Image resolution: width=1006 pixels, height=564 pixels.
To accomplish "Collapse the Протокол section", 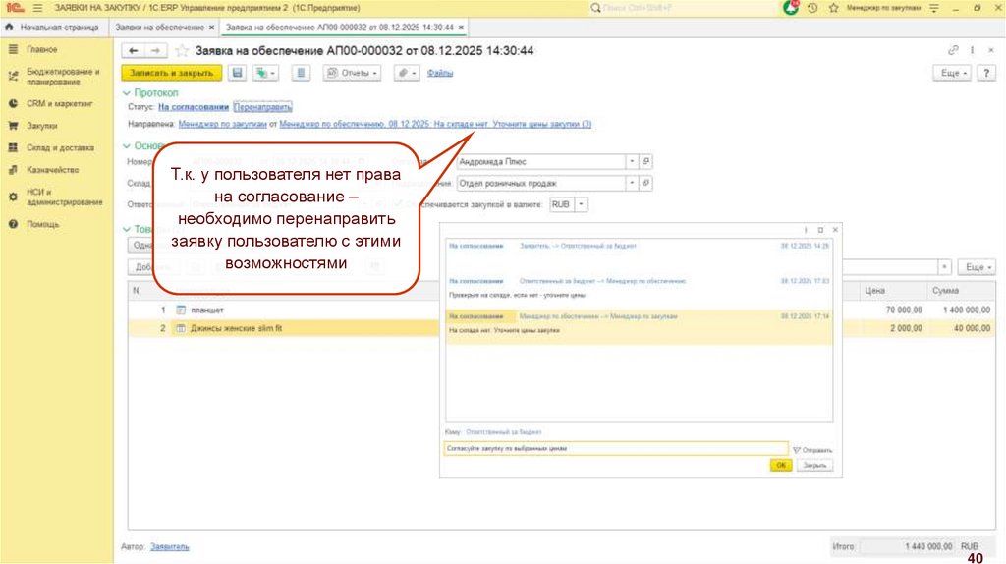I will (x=127, y=93).
